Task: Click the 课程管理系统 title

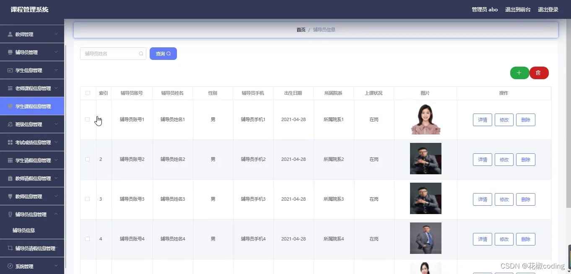Action: (x=29, y=9)
